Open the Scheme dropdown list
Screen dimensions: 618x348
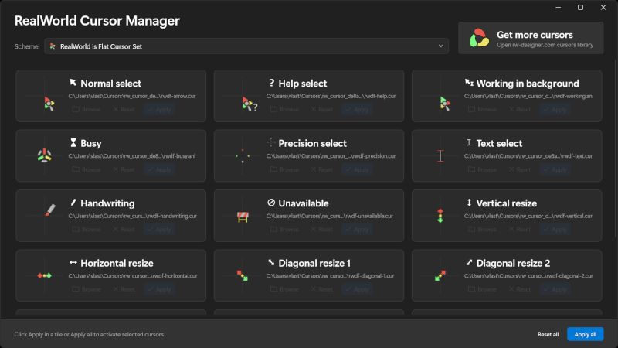click(246, 46)
